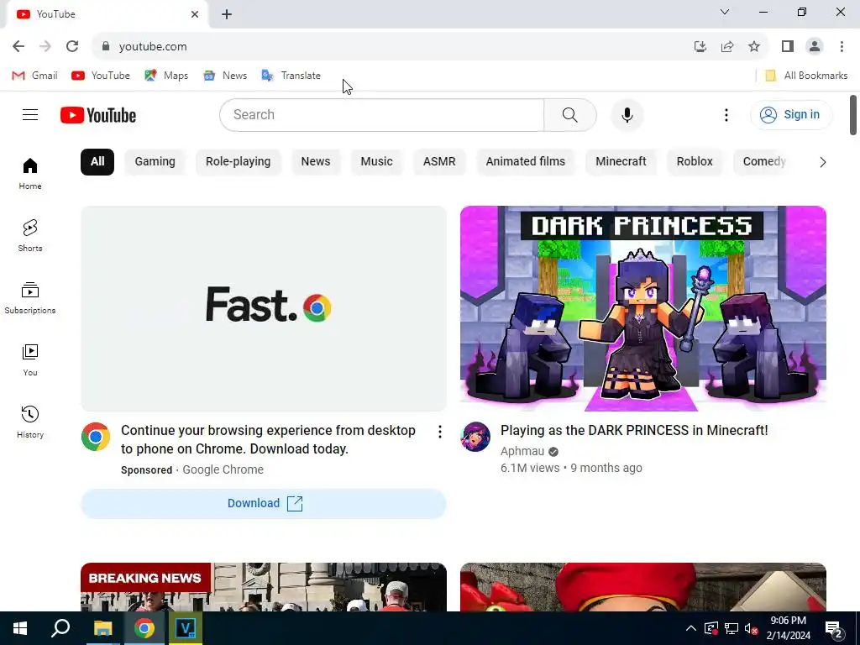This screenshot has width=860, height=645.
Task: Open the Fast Chrome ad thumbnail
Action: [x=264, y=308]
